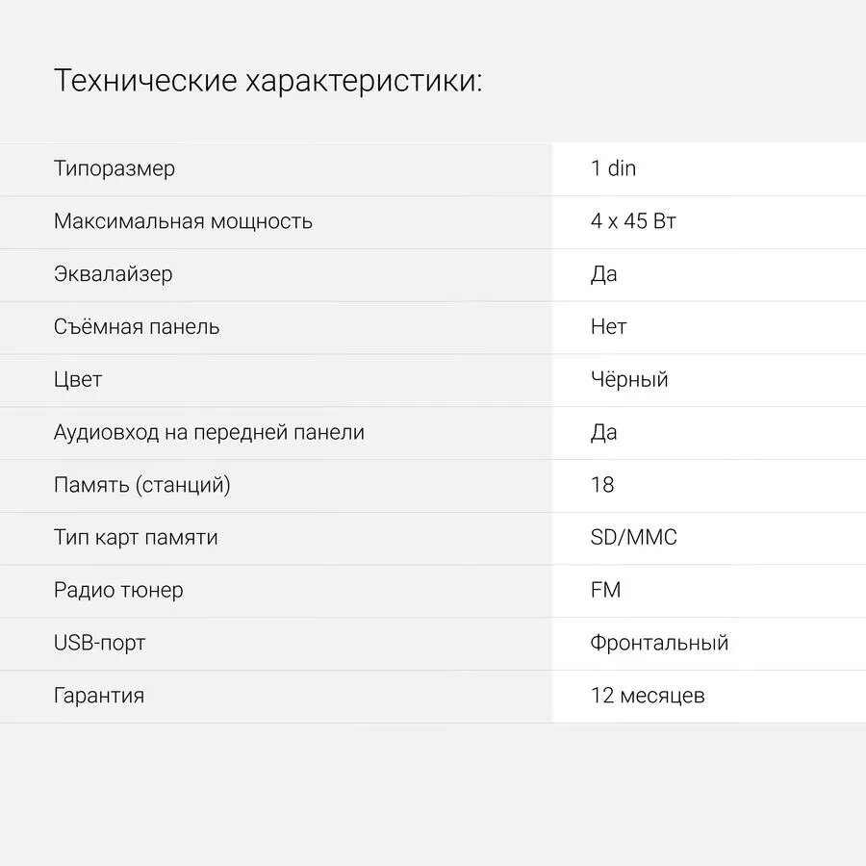Select the 'Цвет' row label
The image size is (866, 866).
point(78,380)
